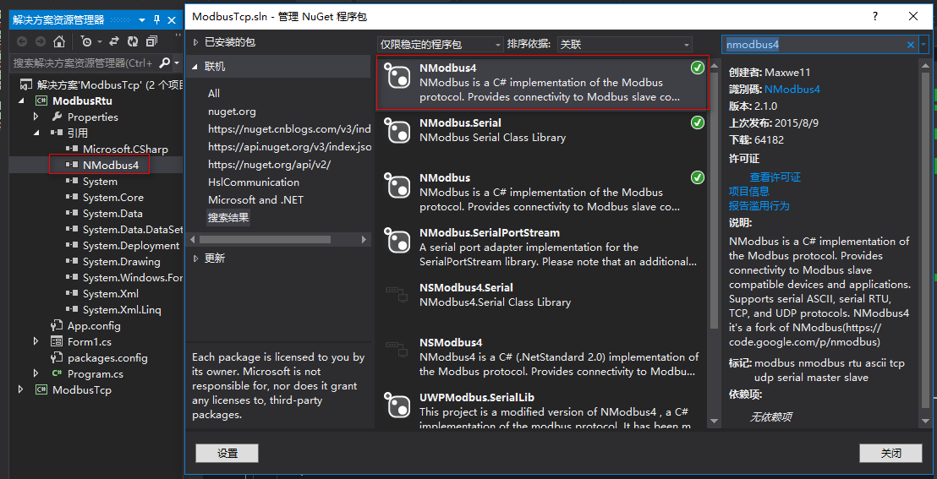This screenshot has width=937, height=479.
Task: Click the grayed Forward arrow in Solution Explorer
Action: [40, 41]
